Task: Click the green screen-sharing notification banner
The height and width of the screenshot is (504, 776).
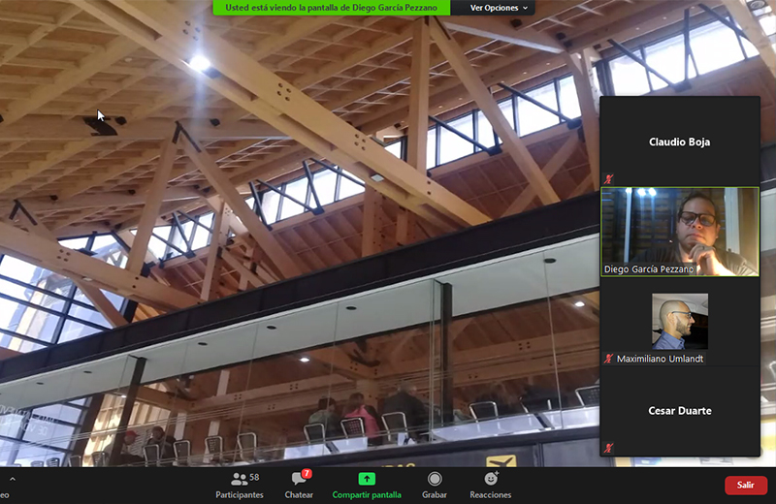Action: pyautogui.click(x=332, y=8)
